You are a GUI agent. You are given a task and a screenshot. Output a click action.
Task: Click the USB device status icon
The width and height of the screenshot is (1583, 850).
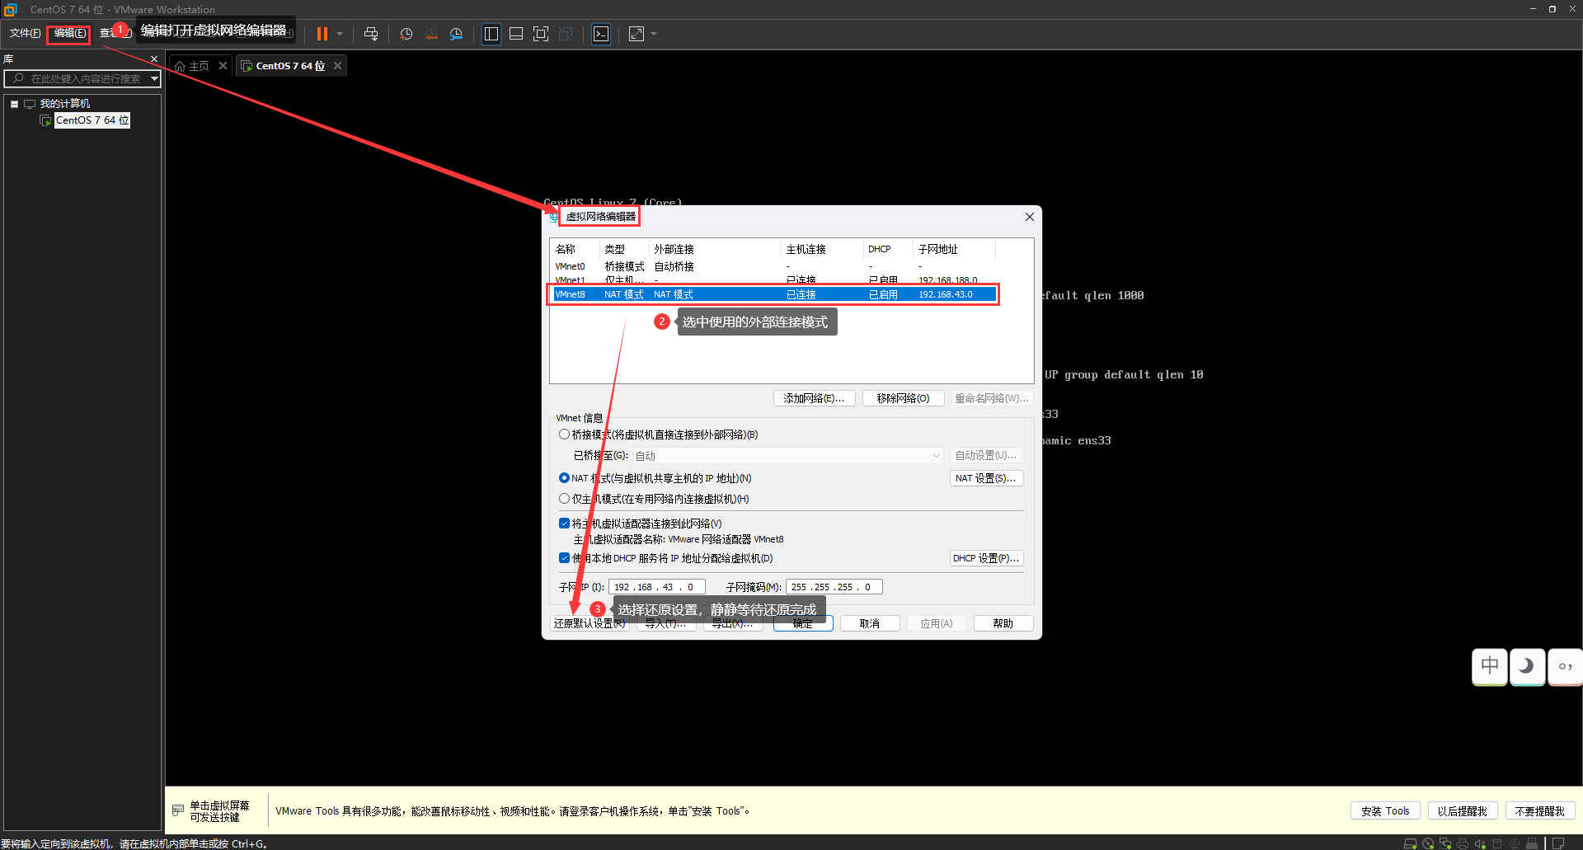[1532, 843]
